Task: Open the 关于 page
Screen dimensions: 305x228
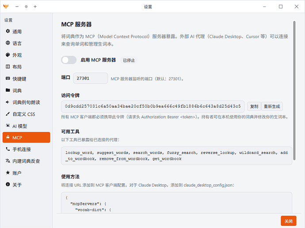Action: pos(26,185)
